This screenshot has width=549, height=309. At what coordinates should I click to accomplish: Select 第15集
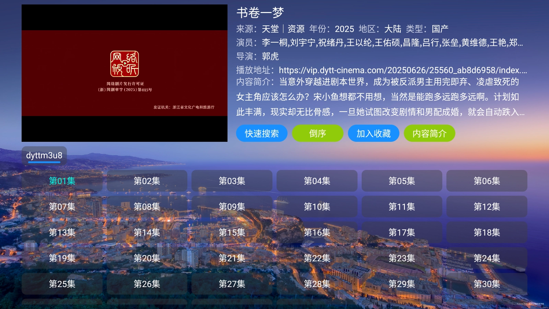tap(232, 232)
